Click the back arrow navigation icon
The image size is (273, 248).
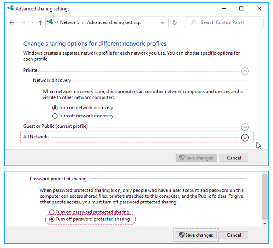point(12,23)
